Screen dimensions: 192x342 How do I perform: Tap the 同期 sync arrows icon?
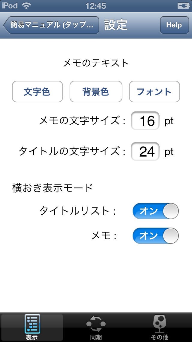pyautogui.click(x=96, y=324)
